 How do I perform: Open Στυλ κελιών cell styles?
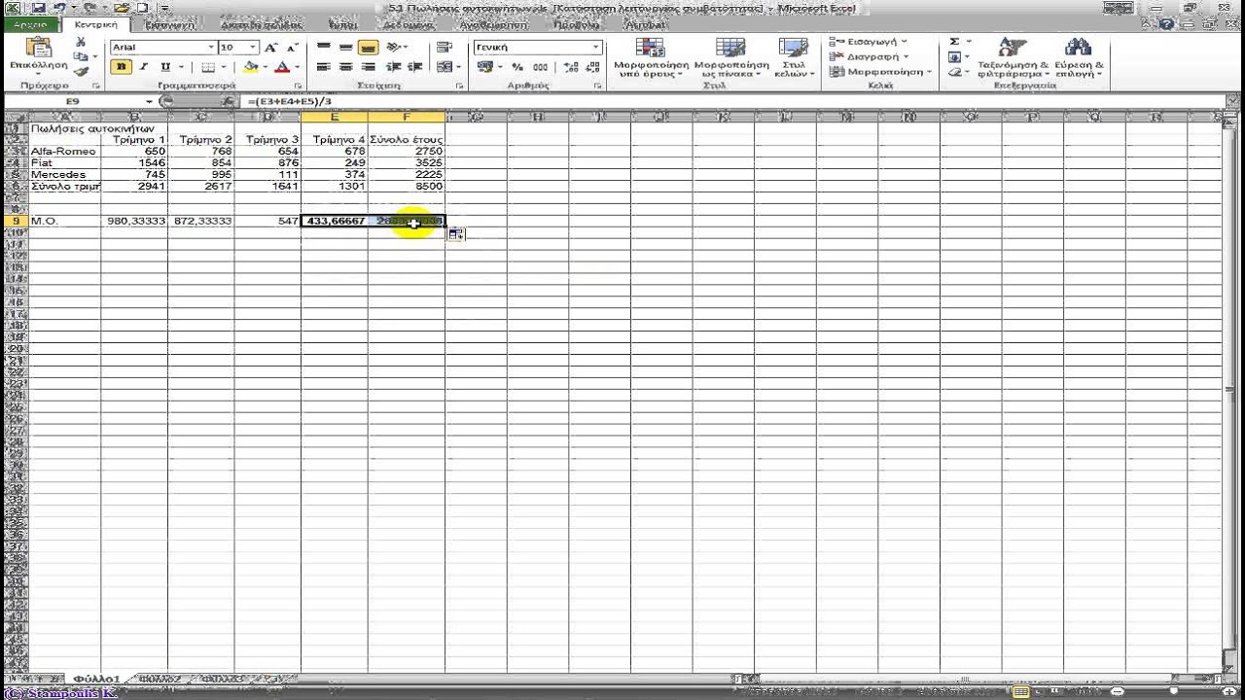(x=794, y=57)
